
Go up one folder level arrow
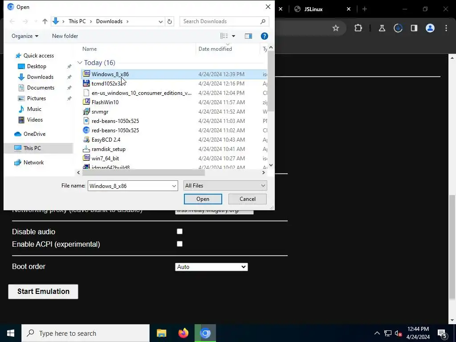(x=45, y=21)
